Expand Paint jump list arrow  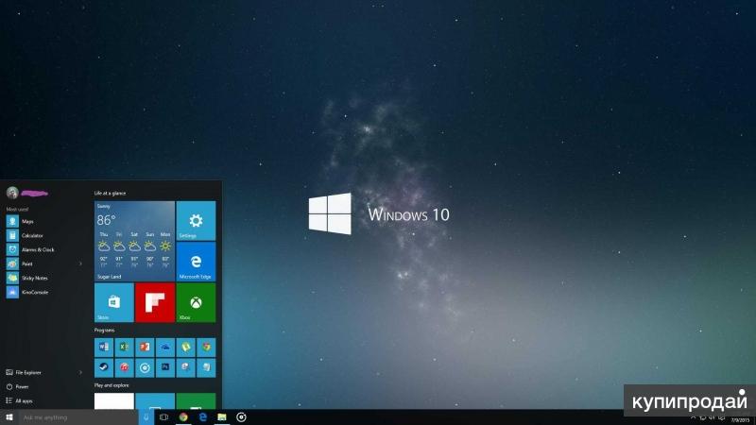coord(80,263)
